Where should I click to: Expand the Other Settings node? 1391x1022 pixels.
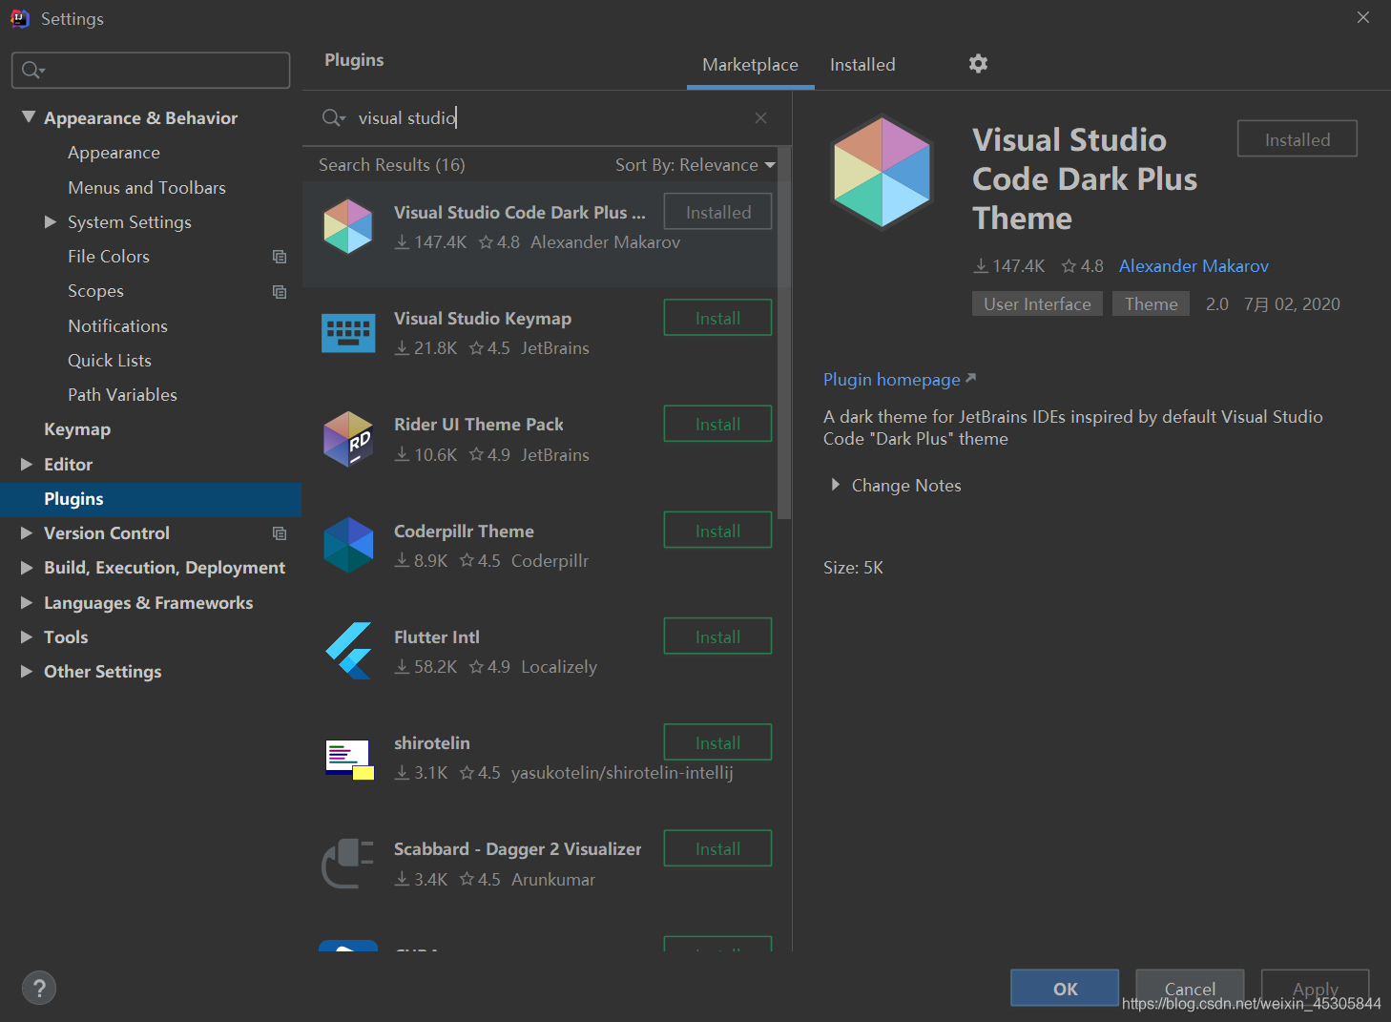click(x=27, y=672)
